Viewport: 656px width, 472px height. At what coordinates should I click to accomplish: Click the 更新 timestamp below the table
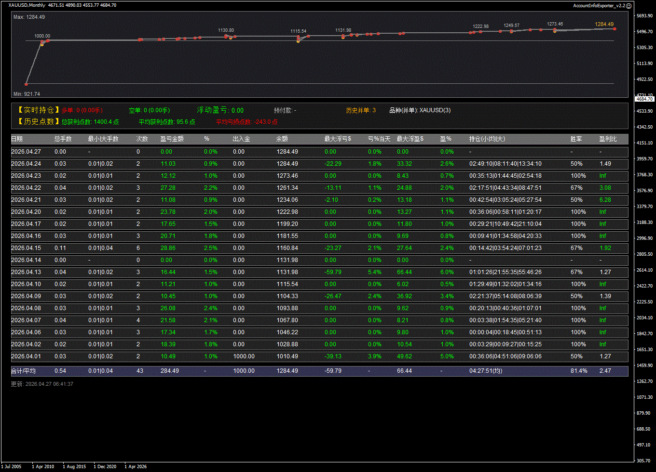tap(42, 384)
